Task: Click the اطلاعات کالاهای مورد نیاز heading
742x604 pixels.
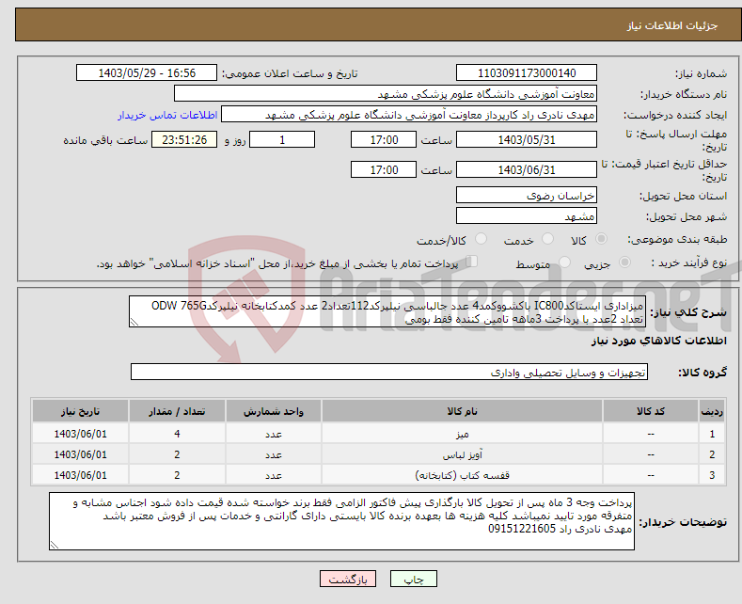Action: pyautogui.click(x=658, y=341)
